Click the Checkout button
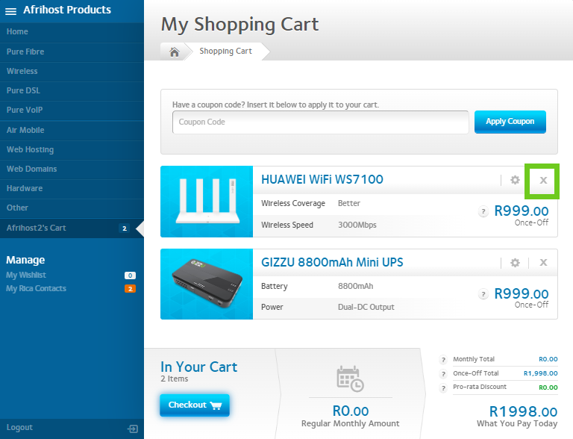The width and height of the screenshot is (573, 439). (x=194, y=405)
